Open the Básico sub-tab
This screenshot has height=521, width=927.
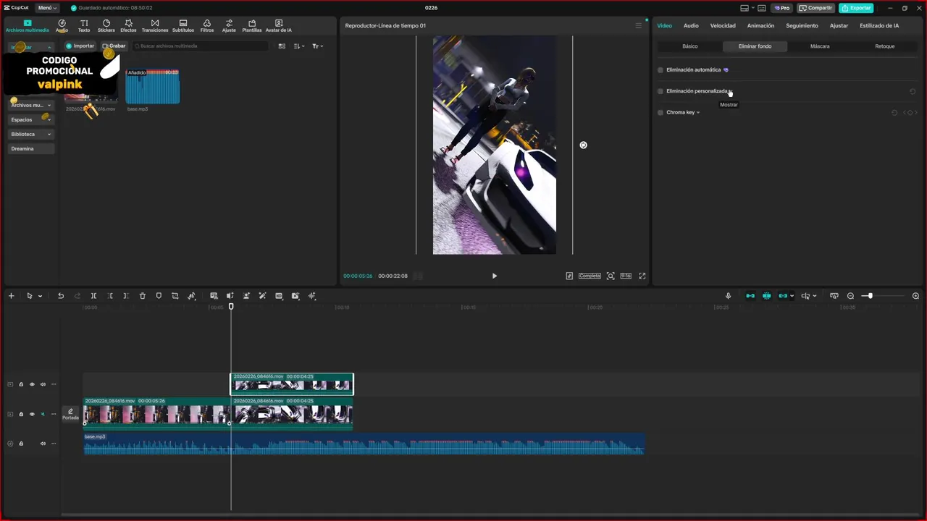point(690,46)
